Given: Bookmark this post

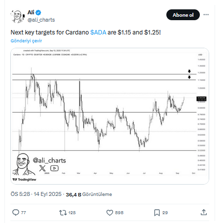Looking at the screenshot, I should pos(157,213).
